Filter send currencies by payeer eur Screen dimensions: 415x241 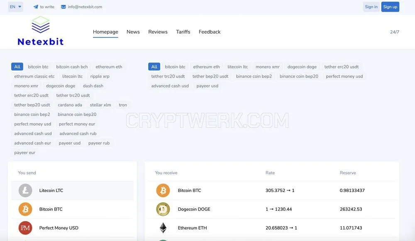[x=24, y=152]
